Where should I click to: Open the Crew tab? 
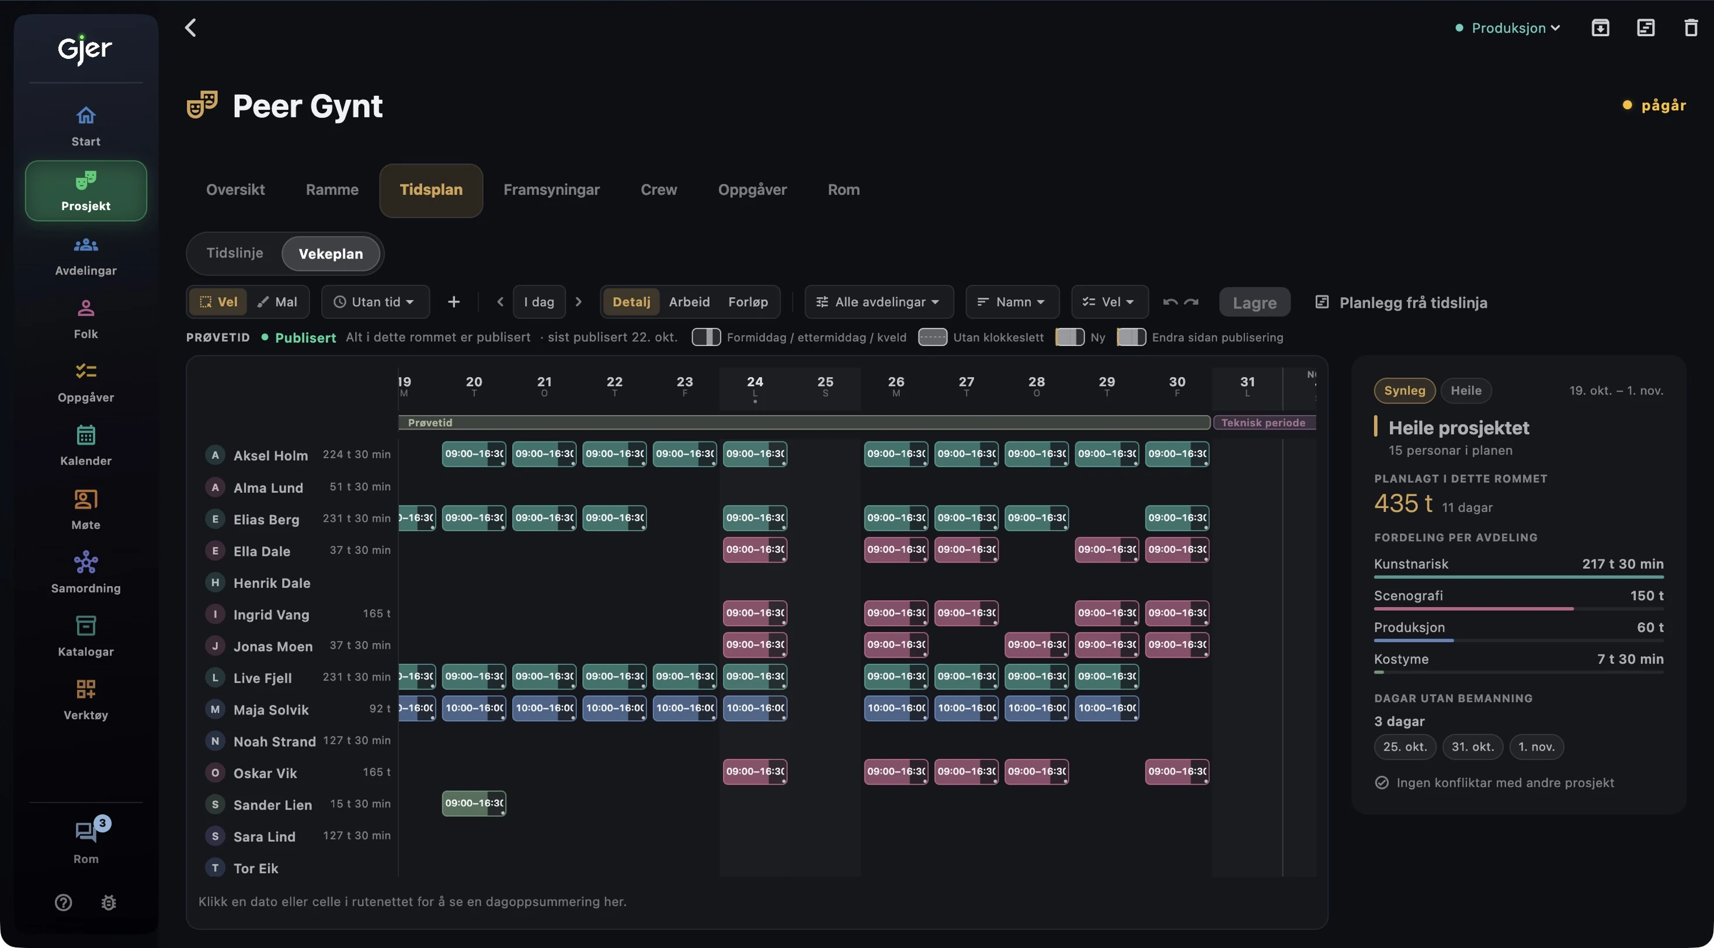[659, 190]
